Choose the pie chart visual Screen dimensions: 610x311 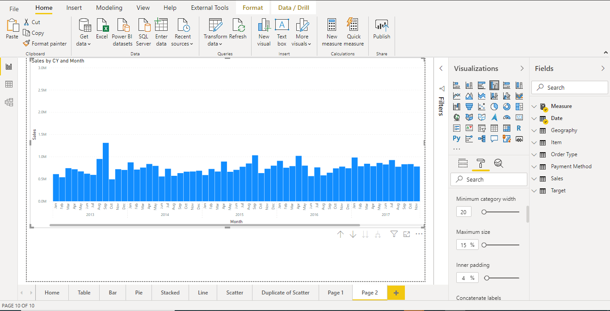[494, 107]
